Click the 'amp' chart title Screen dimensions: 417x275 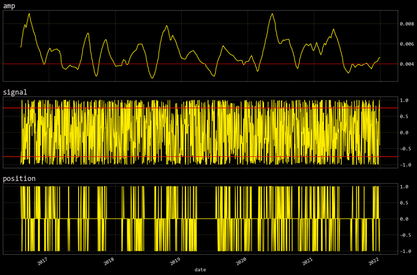[9, 6]
